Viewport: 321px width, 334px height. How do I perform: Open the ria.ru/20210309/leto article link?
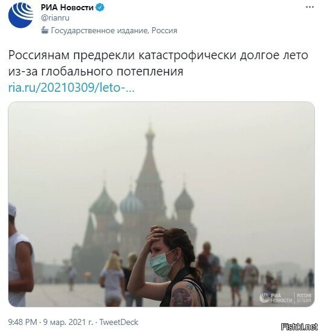(x=71, y=87)
